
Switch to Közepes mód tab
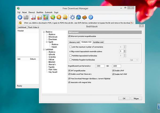tap(86, 42)
